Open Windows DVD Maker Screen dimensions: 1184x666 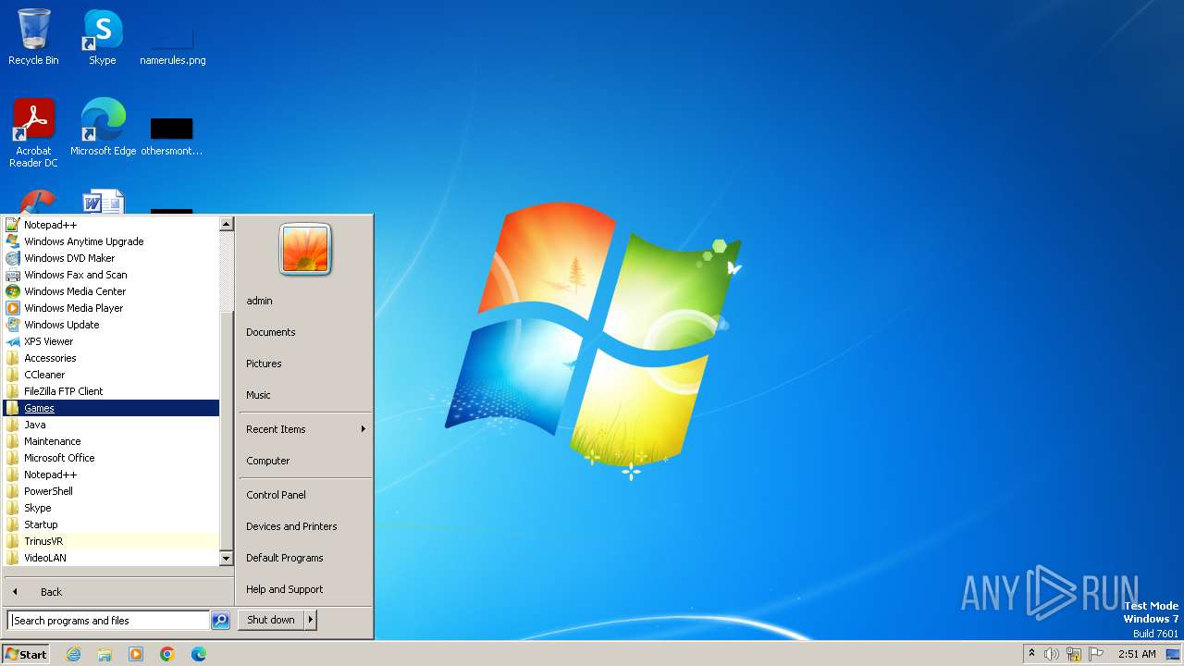[x=111, y=258]
